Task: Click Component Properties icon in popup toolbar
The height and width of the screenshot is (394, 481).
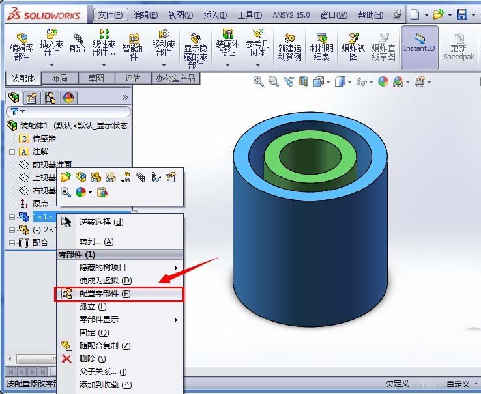Action: coord(171,177)
